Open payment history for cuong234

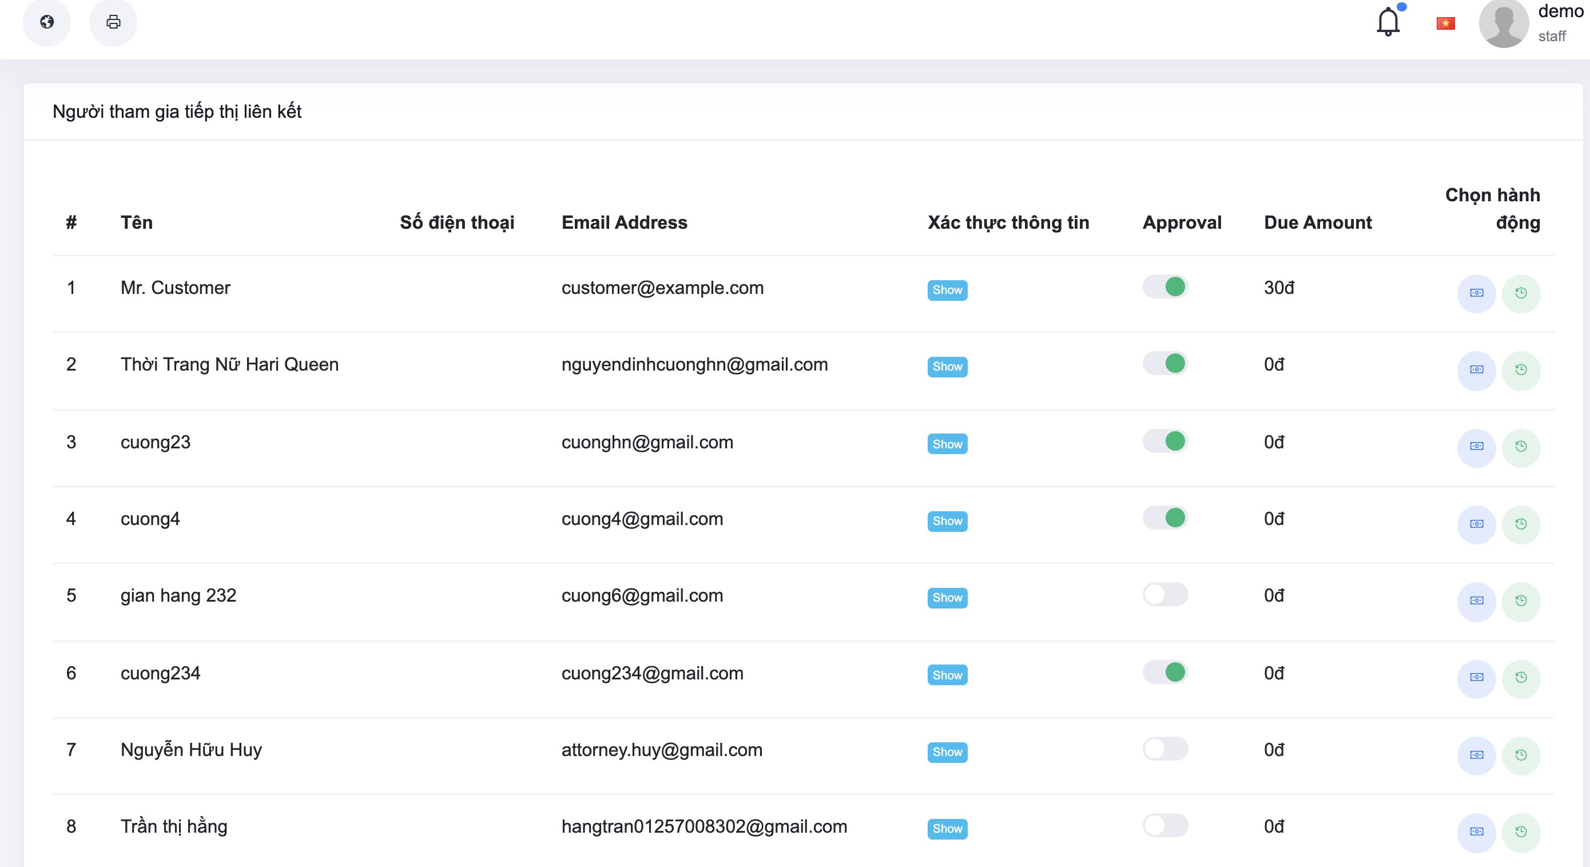pos(1521,678)
